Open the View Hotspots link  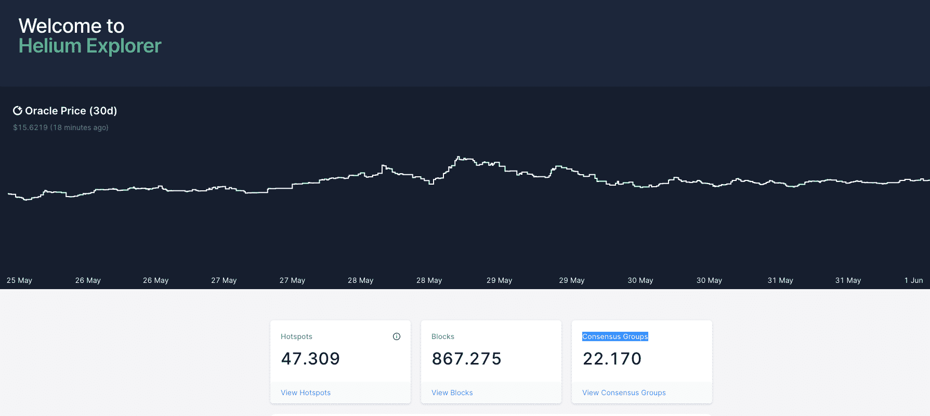click(x=306, y=393)
